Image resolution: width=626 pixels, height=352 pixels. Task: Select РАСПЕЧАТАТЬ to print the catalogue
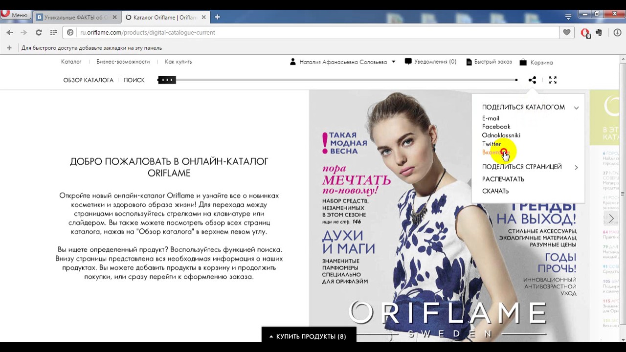(x=503, y=179)
